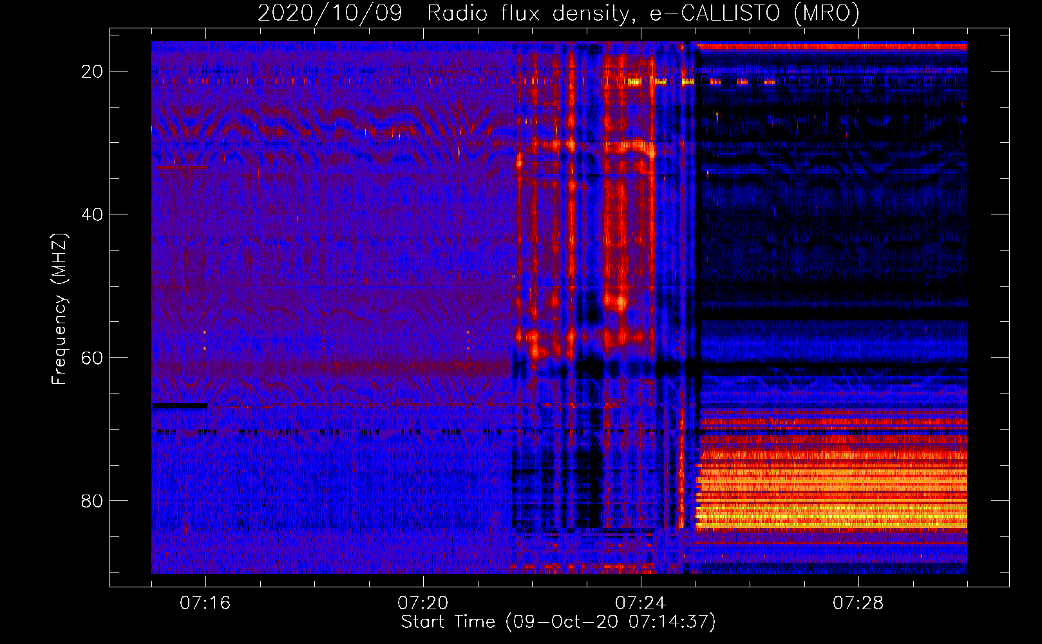Click the "Start Time (09-Oct-20 07:14:37)" label
The height and width of the screenshot is (644, 1042).
point(558,622)
